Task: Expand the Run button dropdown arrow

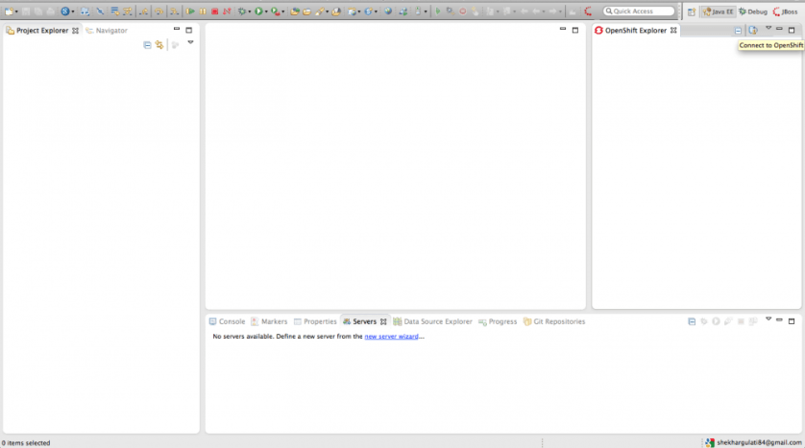Action: pos(267,12)
